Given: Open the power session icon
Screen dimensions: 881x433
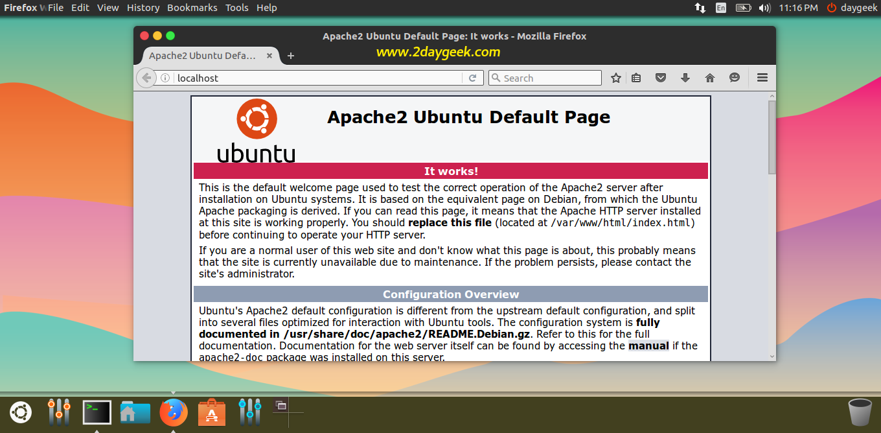Looking at the screenshot, I should coord(832,8).
